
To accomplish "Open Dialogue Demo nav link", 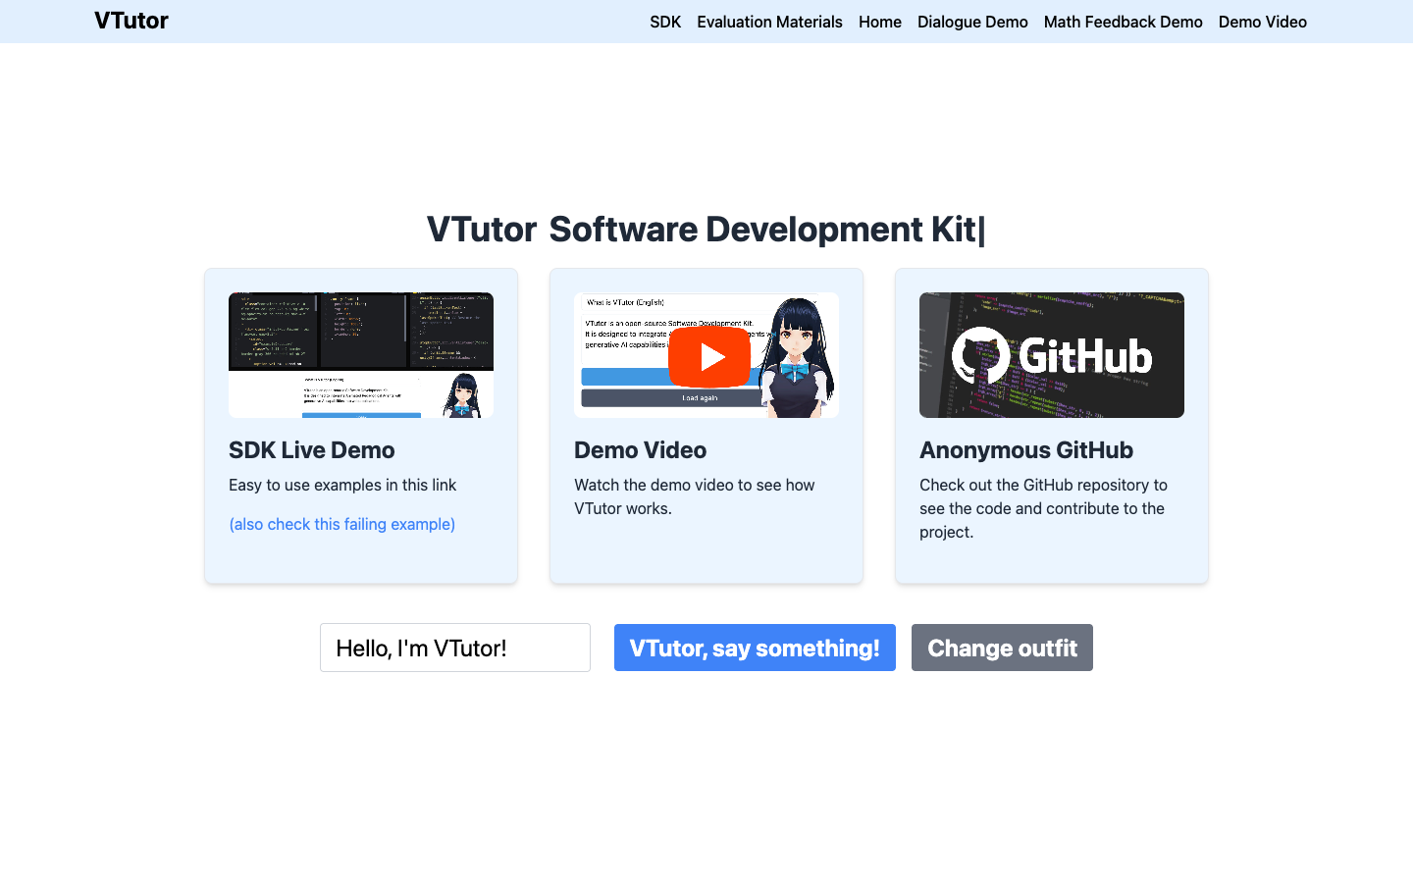I will 972,22.
